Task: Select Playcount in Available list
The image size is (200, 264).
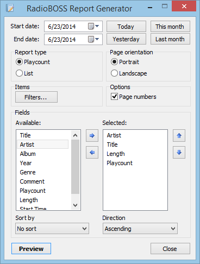Action: point(42,191)
